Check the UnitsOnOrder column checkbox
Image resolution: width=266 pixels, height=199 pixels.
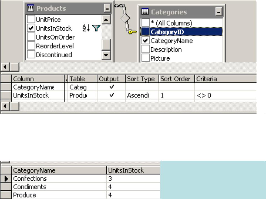tap(31, 37)
